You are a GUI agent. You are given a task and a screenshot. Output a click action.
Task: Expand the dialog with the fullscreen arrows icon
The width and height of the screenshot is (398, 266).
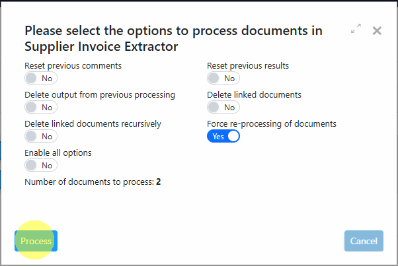(x=356, y=28)
